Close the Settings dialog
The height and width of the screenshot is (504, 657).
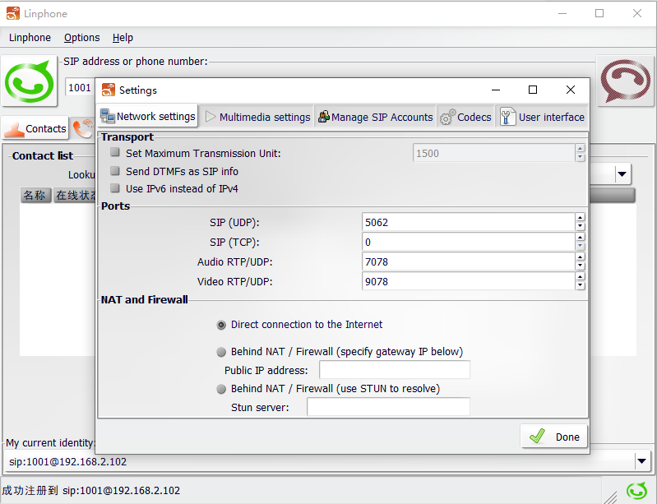571,90
